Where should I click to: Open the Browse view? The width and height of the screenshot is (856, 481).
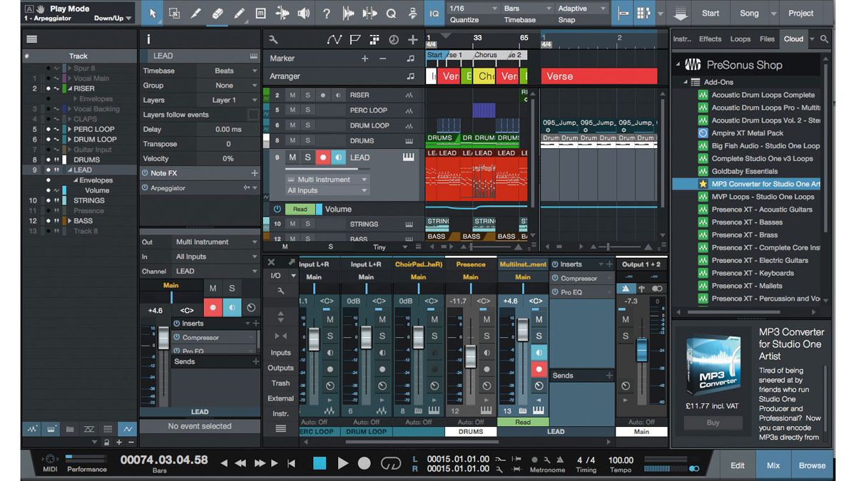(x=812, y=465)
